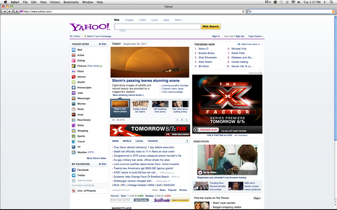Screen dimensions: 337x210
Task: Open the TV icon
Action: click(x=73, y=147)
